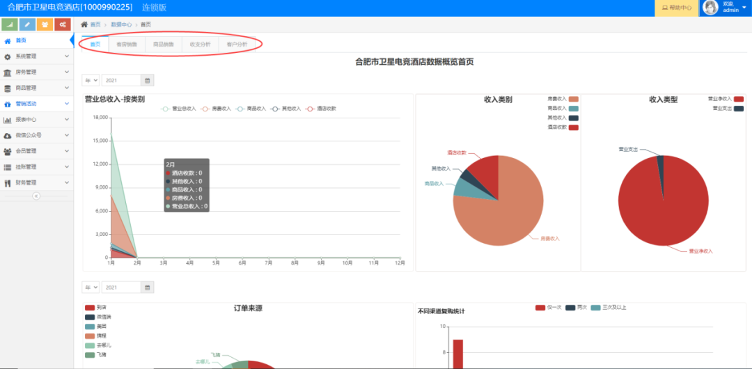Click the 数据中心 breadcrumb link

coord(121,24)
